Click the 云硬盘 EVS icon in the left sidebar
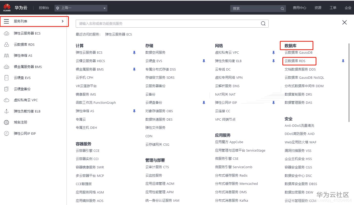Image resolution: width=354 pixels, height=205 pixels. coord(7,78)
